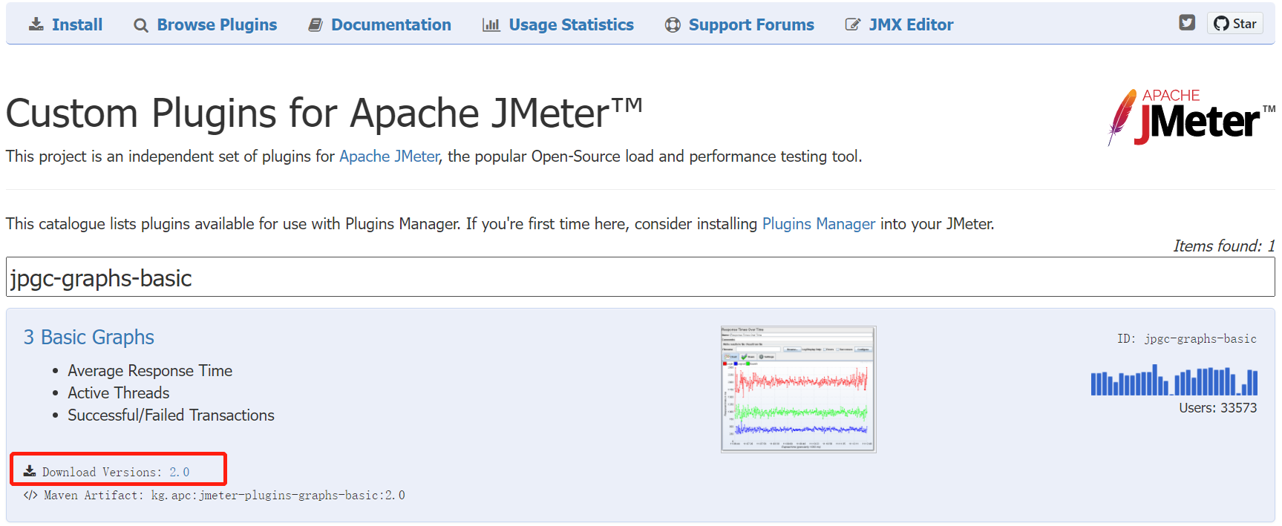Open Usage Statistics page
This screenshot has height=526, width=1282.
coord(572,25)
